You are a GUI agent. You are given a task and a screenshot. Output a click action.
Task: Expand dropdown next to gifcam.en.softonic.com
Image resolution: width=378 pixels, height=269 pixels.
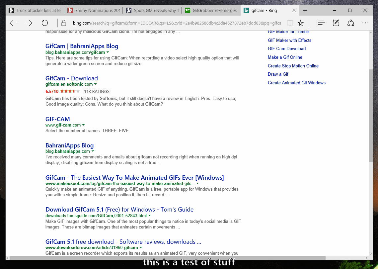(96, 84)
